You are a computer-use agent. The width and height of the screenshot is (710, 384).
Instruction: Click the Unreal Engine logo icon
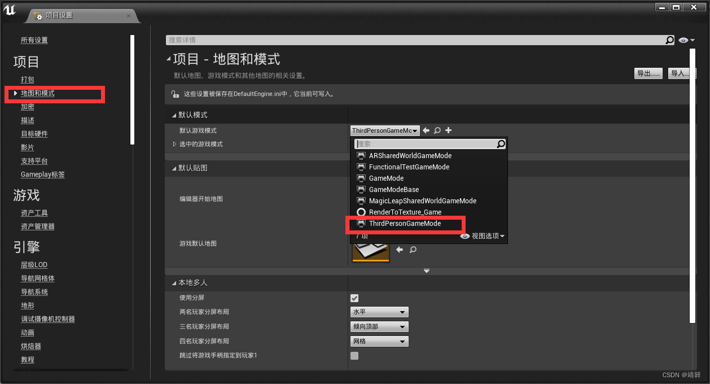point(10,11)
